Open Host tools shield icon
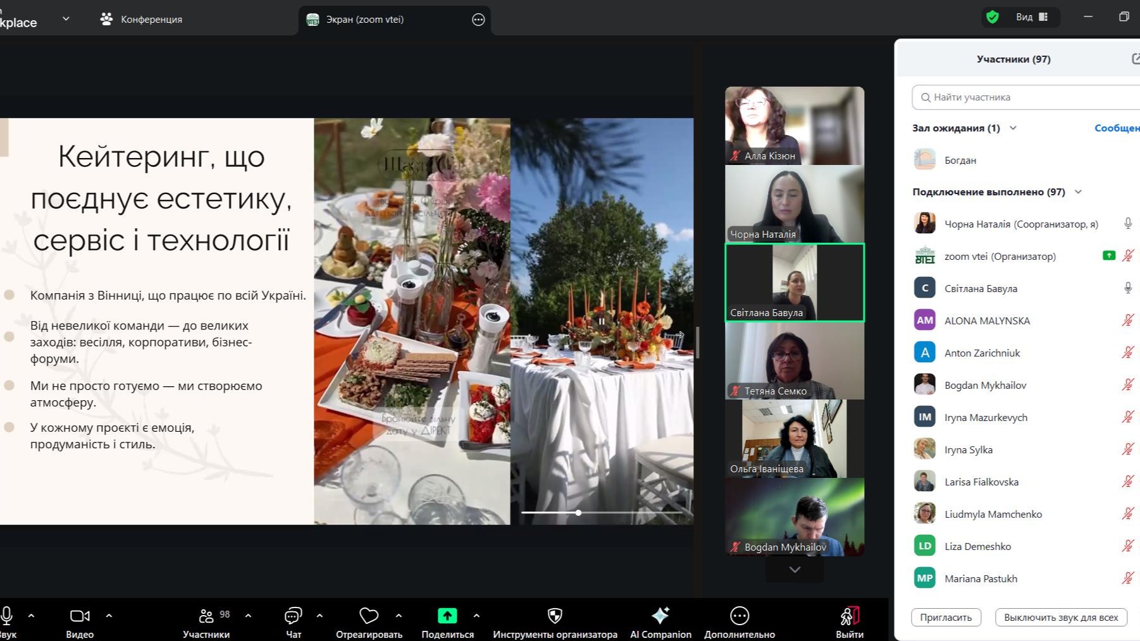Screen dimensions: 1140x641 tap(555, 616)
